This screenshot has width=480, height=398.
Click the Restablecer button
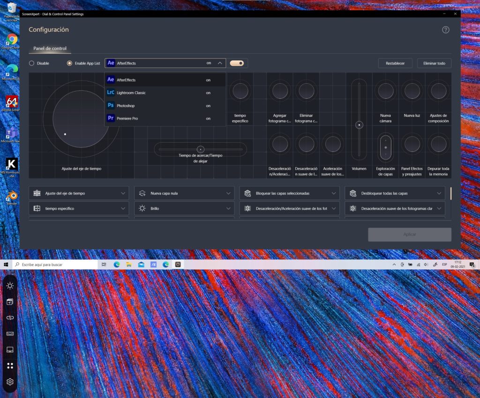click(x=395, y=63)
